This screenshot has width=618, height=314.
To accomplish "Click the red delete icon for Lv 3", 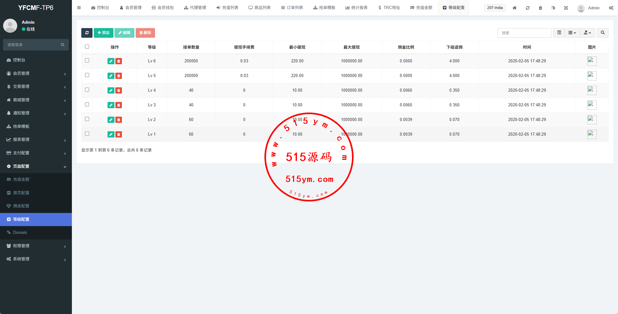I will coord(118,105).
